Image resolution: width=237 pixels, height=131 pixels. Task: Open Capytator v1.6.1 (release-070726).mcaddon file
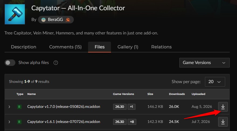(x=64, y=122)
